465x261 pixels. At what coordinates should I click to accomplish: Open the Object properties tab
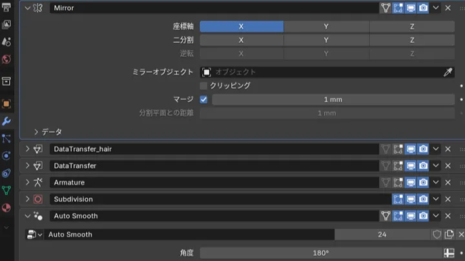[6, 104]
